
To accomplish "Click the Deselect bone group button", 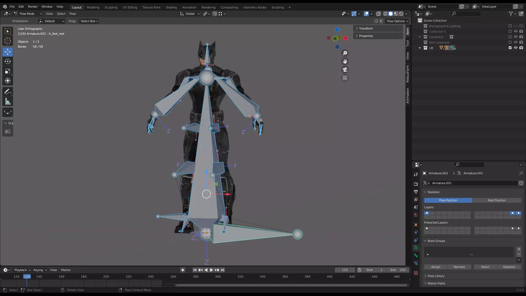I will pyautogui.click(x=509, y=267).
